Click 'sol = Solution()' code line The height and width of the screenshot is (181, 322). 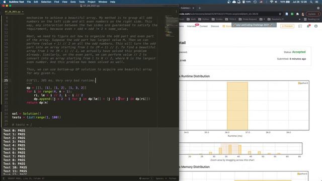(x=27, y=114)
